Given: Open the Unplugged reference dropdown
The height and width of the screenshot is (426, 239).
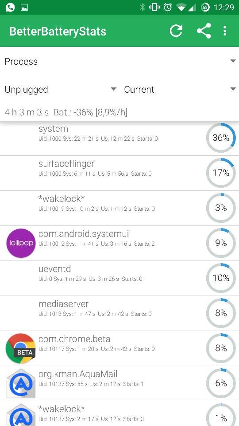Looking at the screenshot, I should click(61, 89).
